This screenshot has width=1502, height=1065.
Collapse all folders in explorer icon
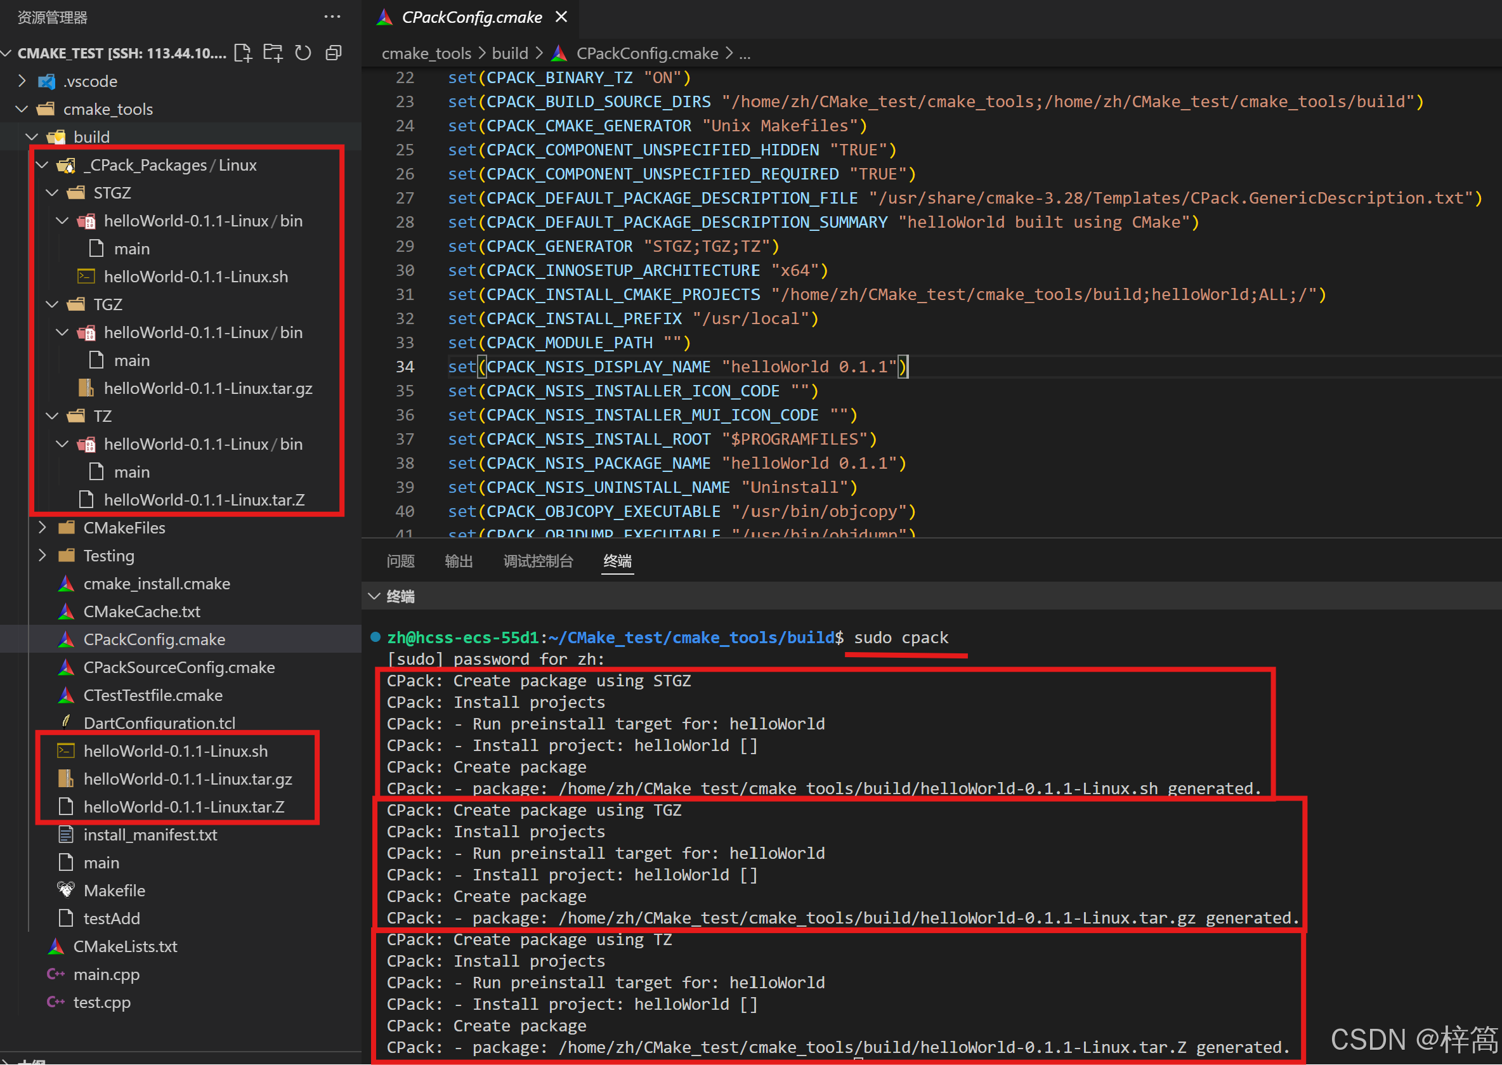(334, 53)
